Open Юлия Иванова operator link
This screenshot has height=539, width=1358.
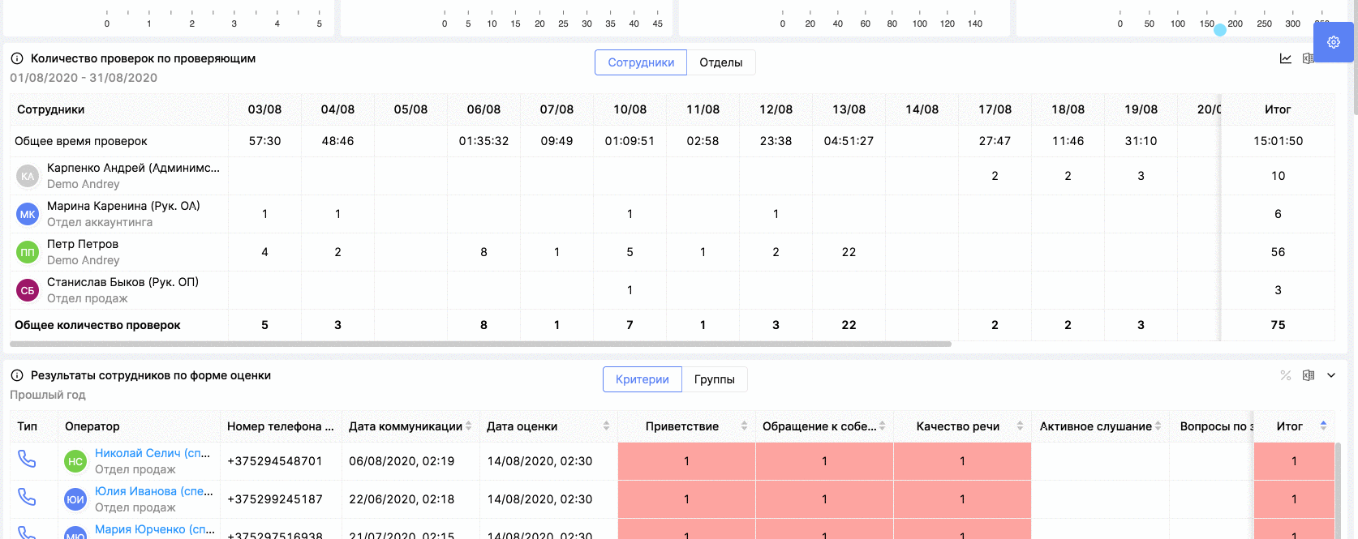[153, 491]
